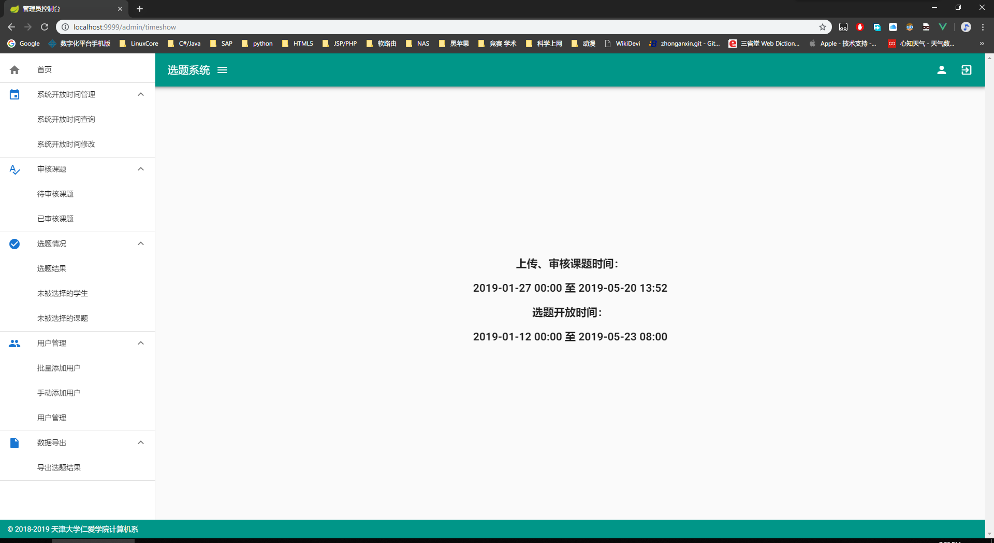Click the browser forward arrow
The image size is (994, 543).
tap(28, 27)
